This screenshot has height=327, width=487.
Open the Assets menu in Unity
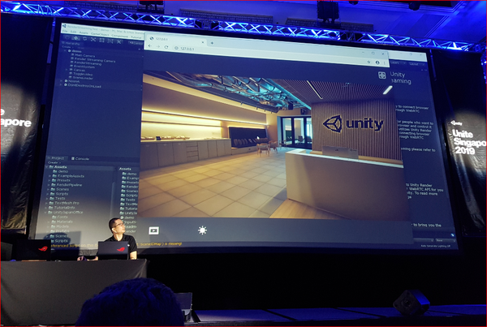tap(84, 32)
